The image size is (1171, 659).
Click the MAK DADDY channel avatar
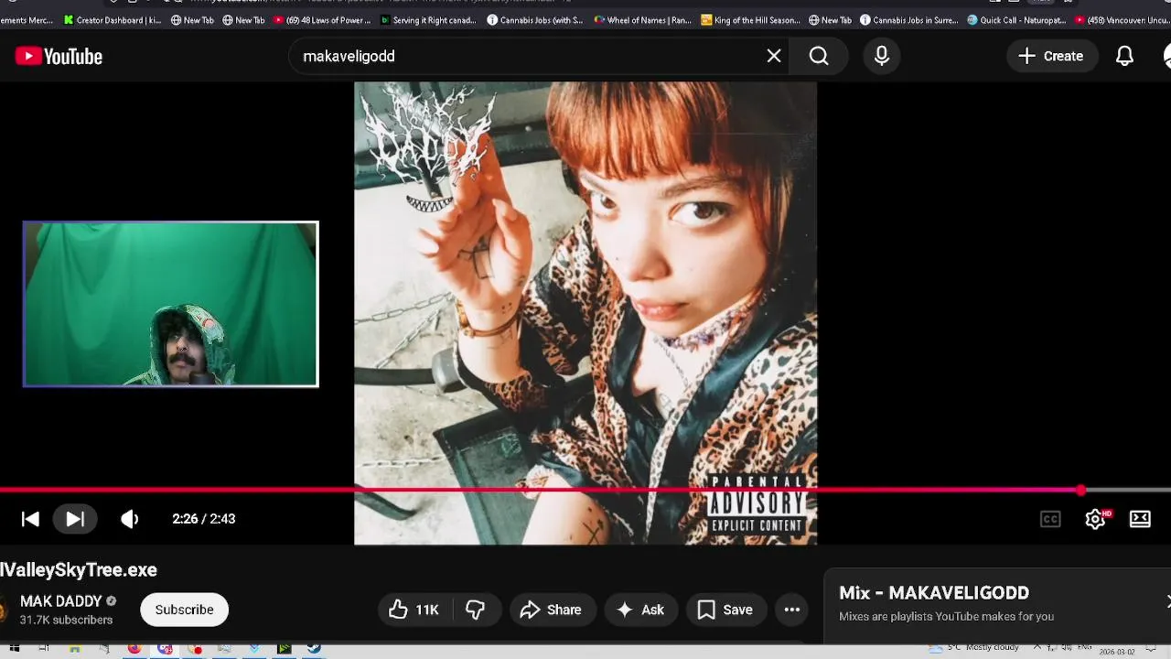[4, 610]
